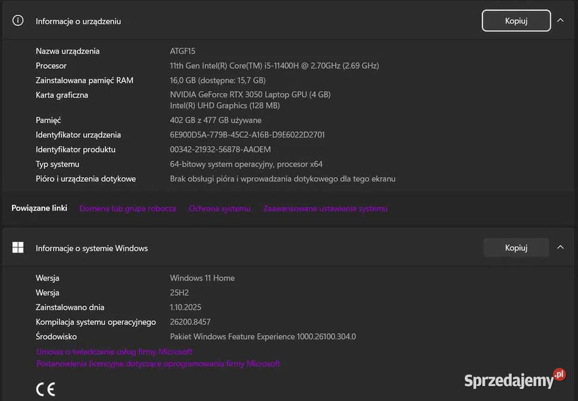Open Zaawansowane ustawienia systemu link
The image size is (578, 401).
[x=325, y=209]
